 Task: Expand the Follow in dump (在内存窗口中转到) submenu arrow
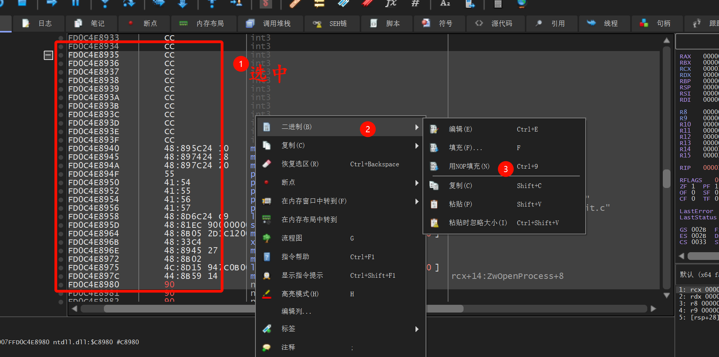(x=417, y=202)
